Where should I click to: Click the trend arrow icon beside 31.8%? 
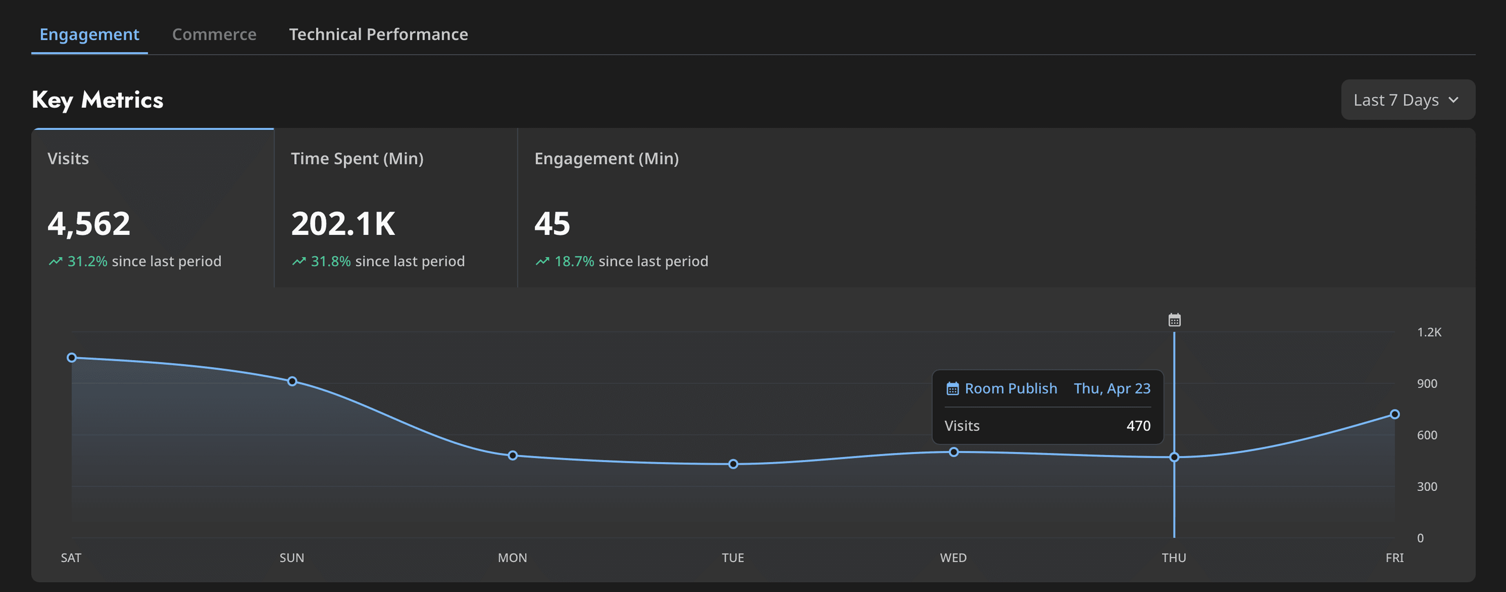[x=299, y=261]
